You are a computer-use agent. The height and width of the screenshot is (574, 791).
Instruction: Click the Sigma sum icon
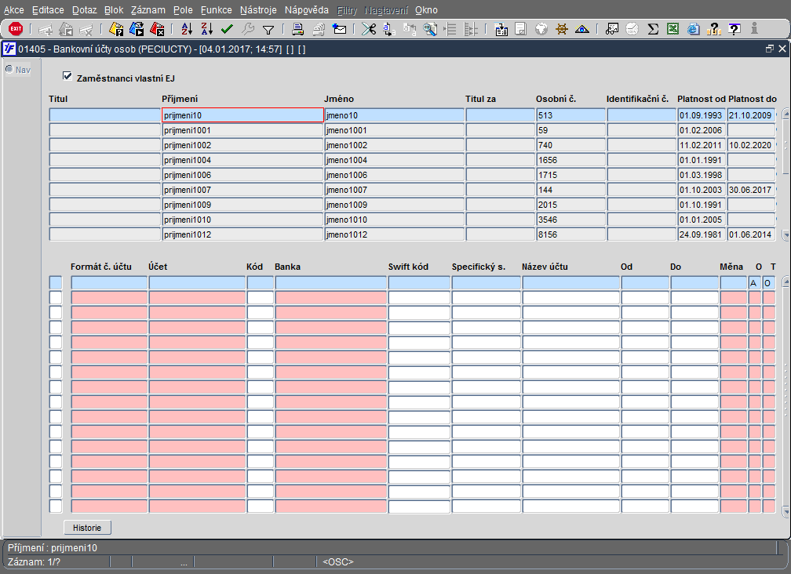pos(653,29)
